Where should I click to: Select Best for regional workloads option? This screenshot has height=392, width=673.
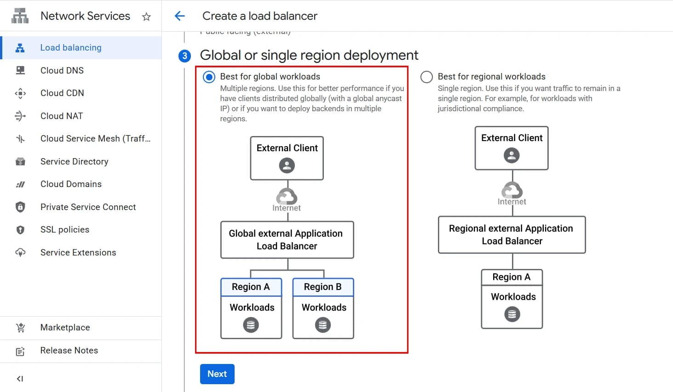point(426,77)
